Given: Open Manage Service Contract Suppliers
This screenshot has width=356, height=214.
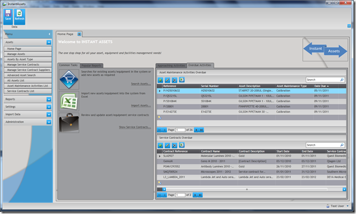Looking at the screenshot, I should 28,70.
